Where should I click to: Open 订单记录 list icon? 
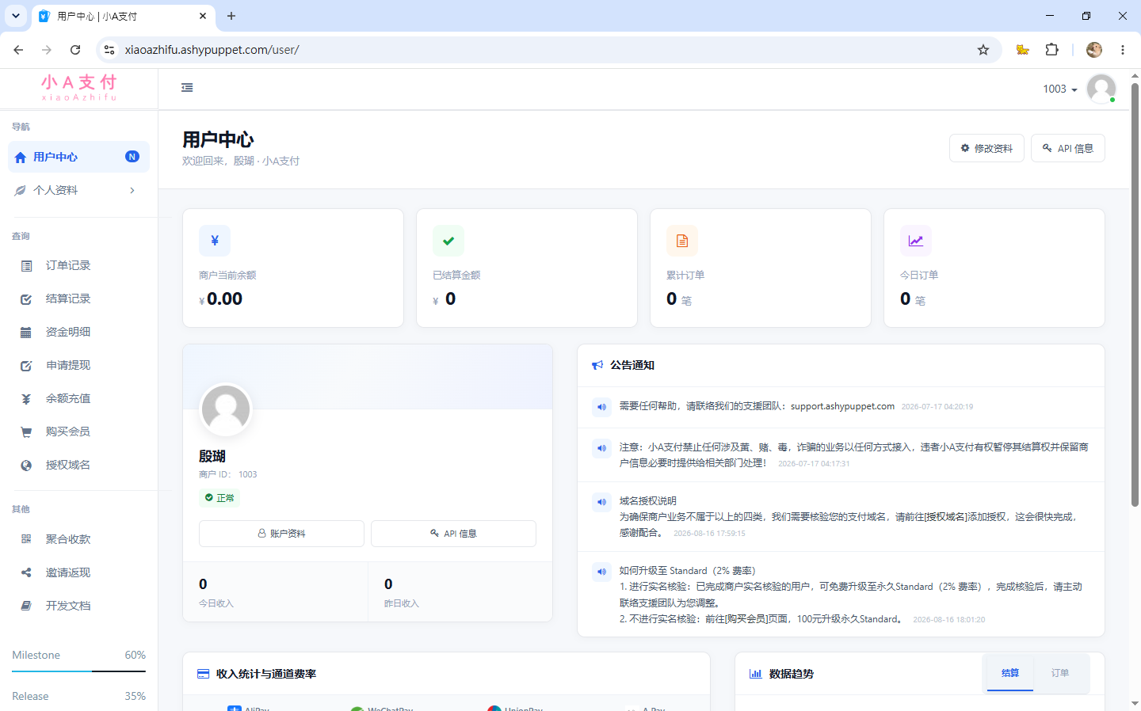(x=26, y=266)
